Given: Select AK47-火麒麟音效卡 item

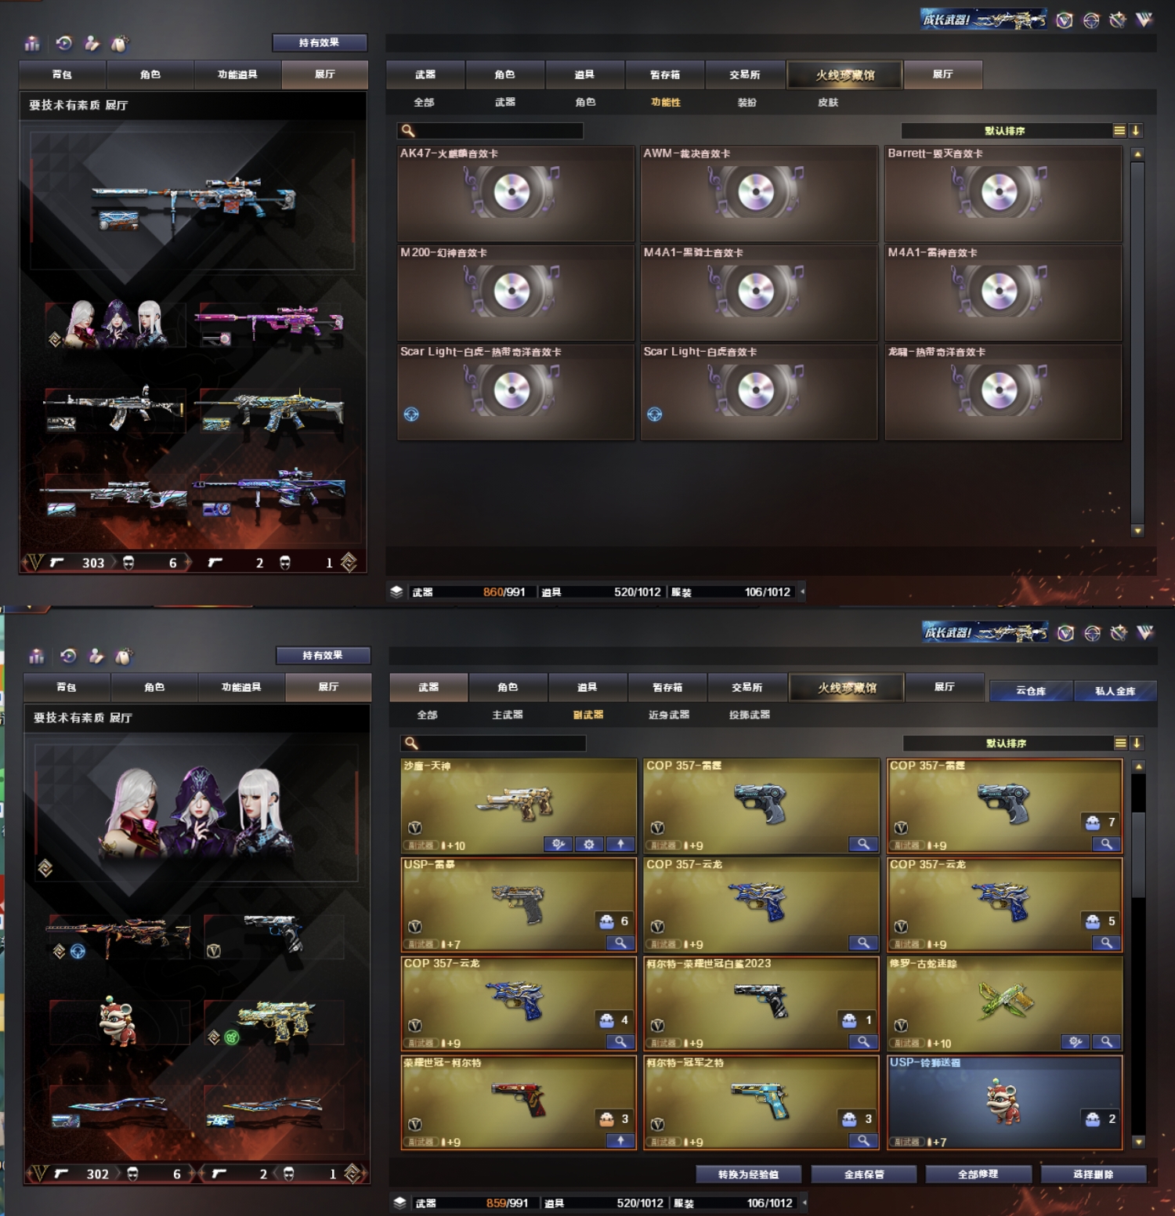Looking at the screenshot, I should [x=516, y=193].
